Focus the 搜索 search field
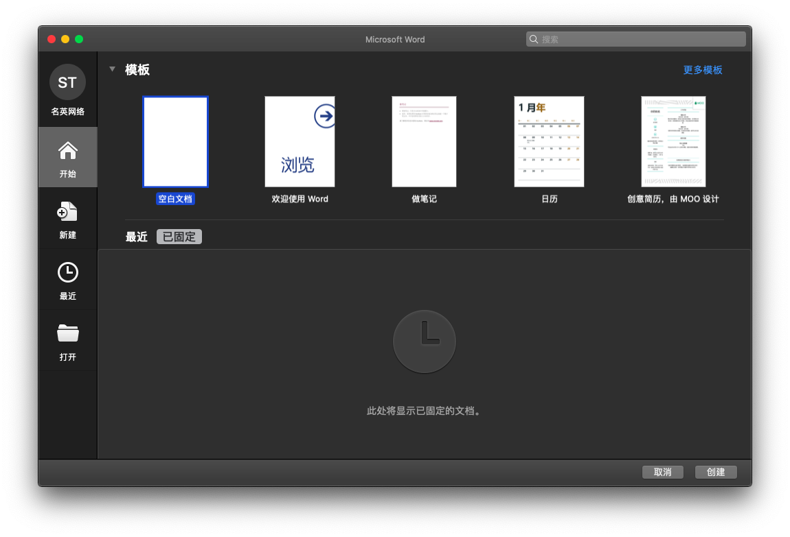 [636, 39]
